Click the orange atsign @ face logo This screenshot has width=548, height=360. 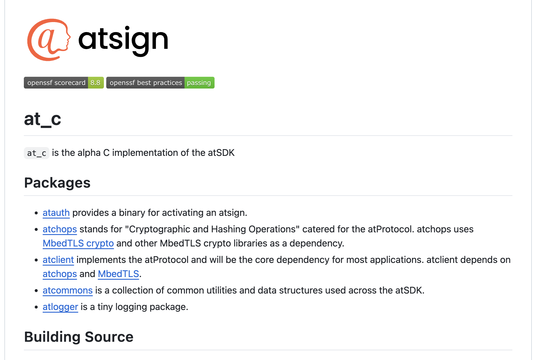point(49,40)
